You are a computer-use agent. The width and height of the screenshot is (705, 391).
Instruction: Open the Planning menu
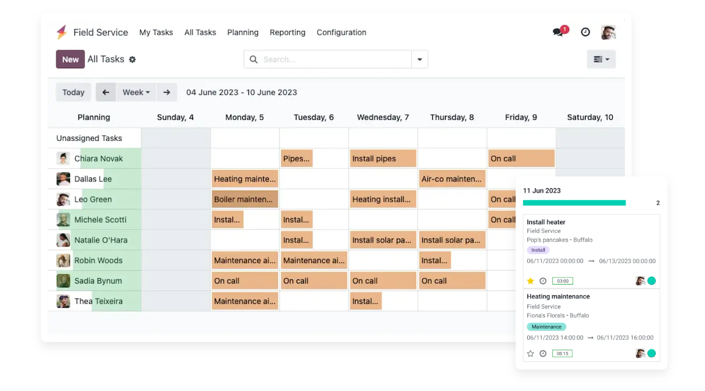coord(243,33)
